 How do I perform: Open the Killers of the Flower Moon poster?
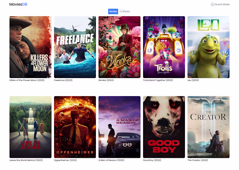click(x=30, y=47)
